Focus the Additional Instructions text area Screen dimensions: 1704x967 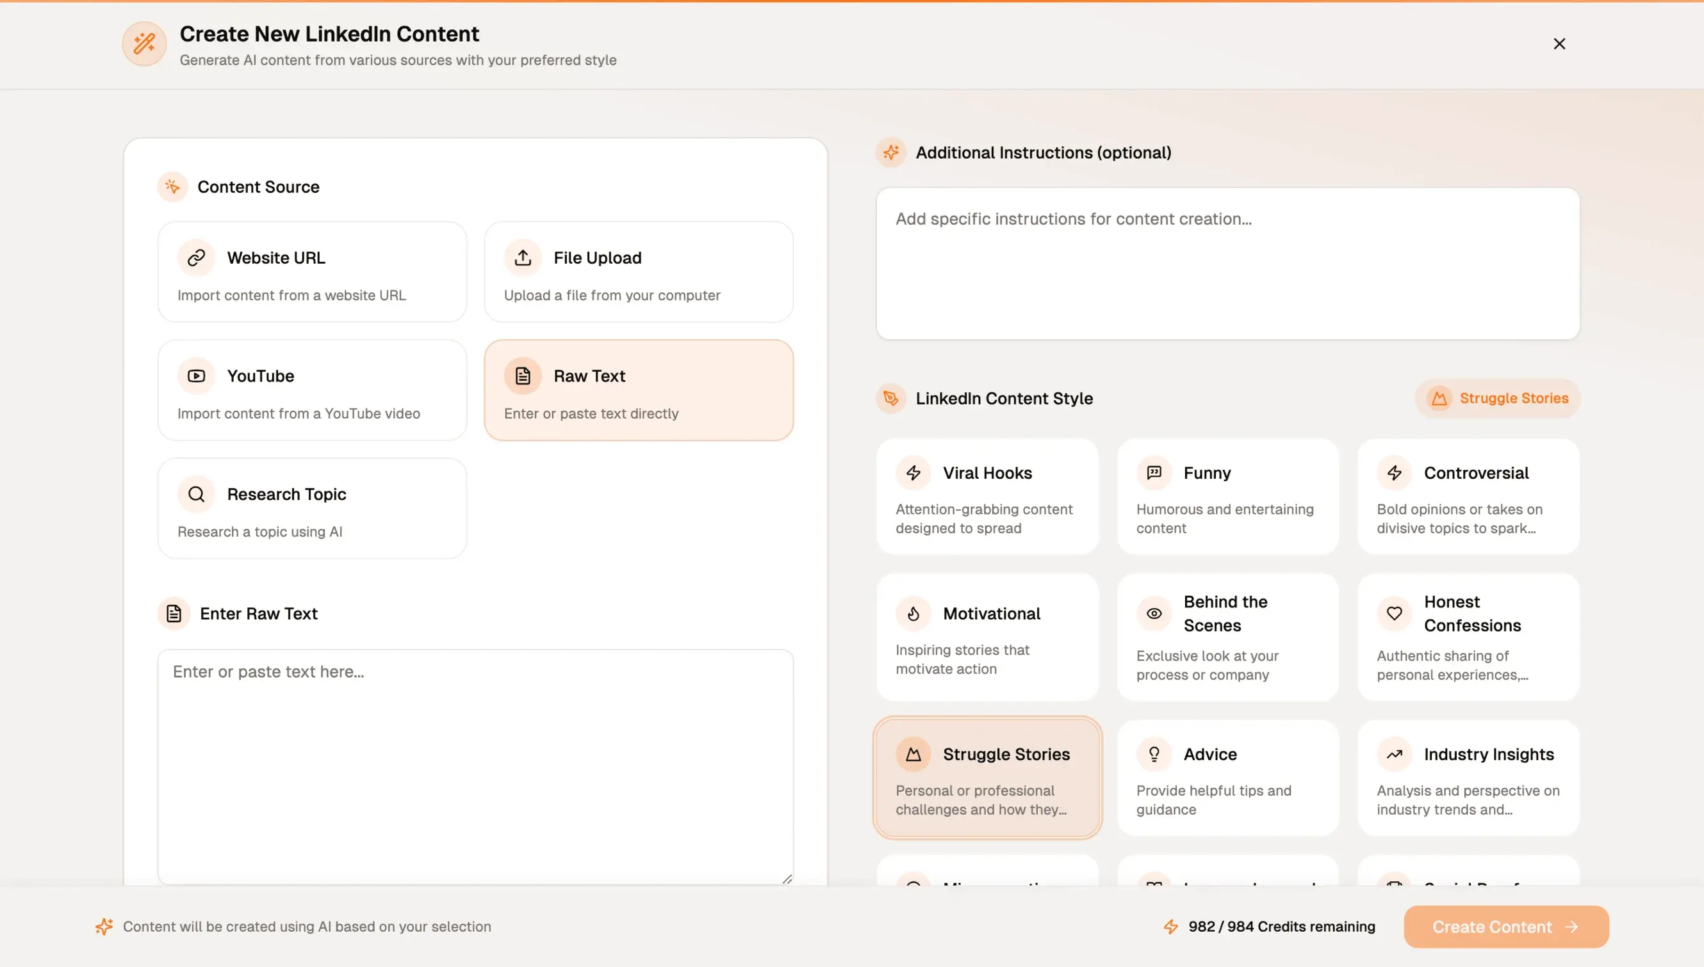(1227, 264)
